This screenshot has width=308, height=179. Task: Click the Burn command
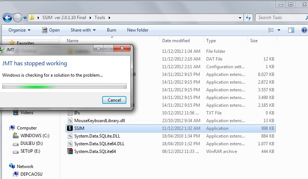click(x=111, y=30)
